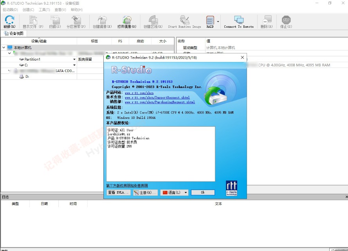Close the About R-STUDIO dialog
This screenshot has width=348, height=251.
click(x=242, y=57)
